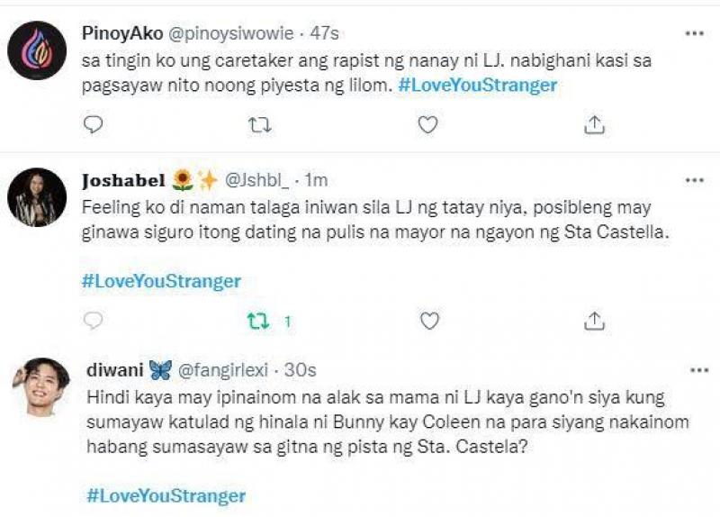Image resolution: width=720 pixels, height=517 pixels.
Task: Open Joshabel's profile avatar
Action: point(37,196)
